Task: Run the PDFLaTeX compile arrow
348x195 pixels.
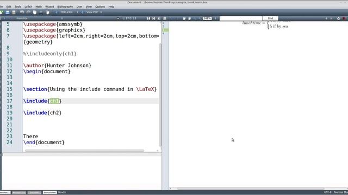Action: click(57, 12)
